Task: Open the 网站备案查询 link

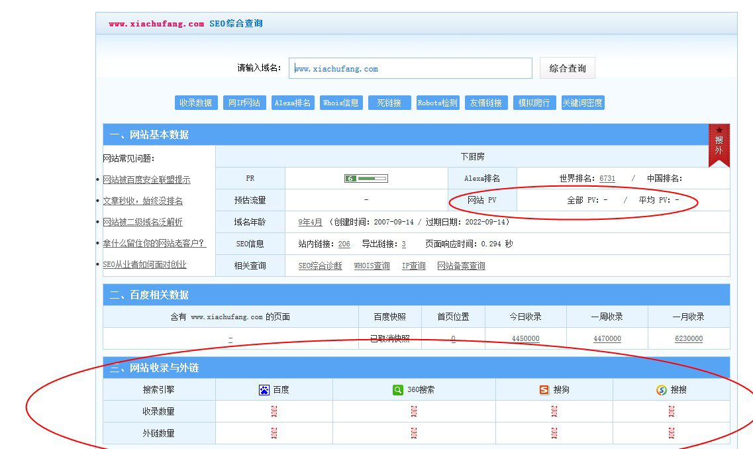Action: pyautogui.click(x=461, y=266)
